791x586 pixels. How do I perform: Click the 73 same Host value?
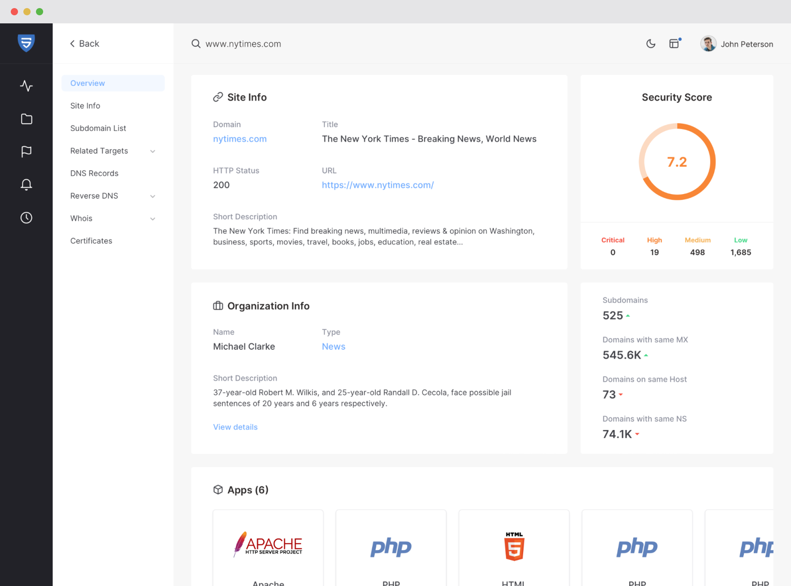[x=609, y=395]
